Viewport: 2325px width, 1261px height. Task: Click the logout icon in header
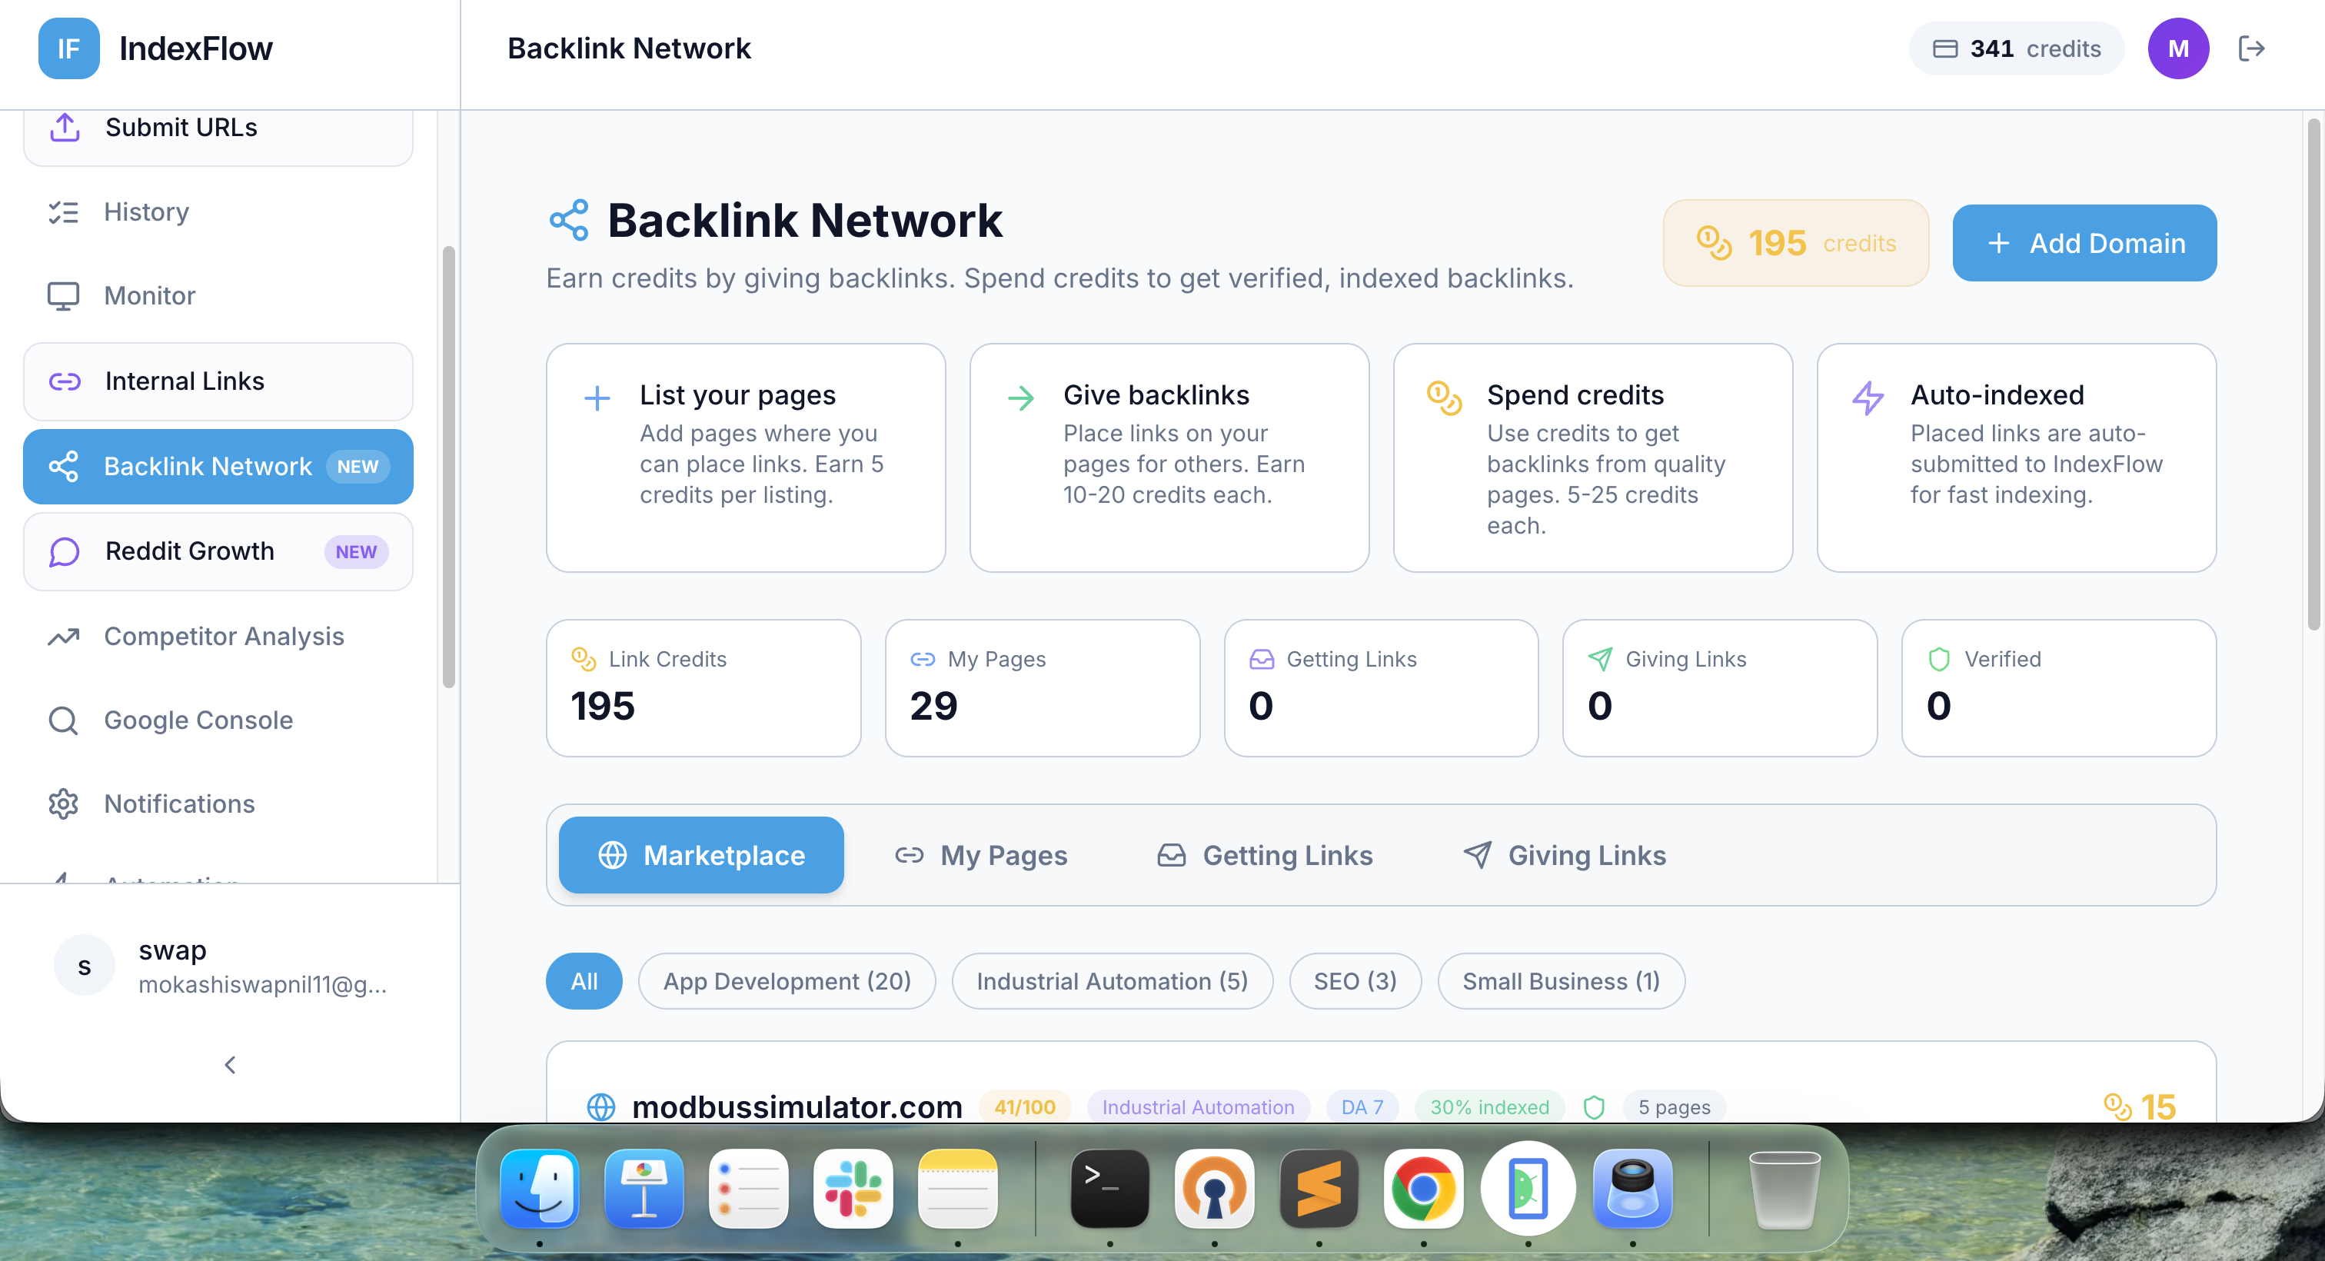point(2251,48)
